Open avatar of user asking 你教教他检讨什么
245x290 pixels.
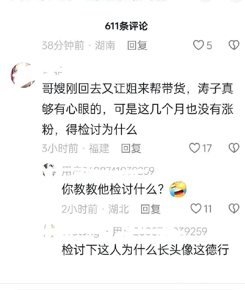point(49,170)
